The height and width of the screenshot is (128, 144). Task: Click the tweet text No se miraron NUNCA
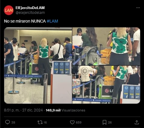coord(25,21)
